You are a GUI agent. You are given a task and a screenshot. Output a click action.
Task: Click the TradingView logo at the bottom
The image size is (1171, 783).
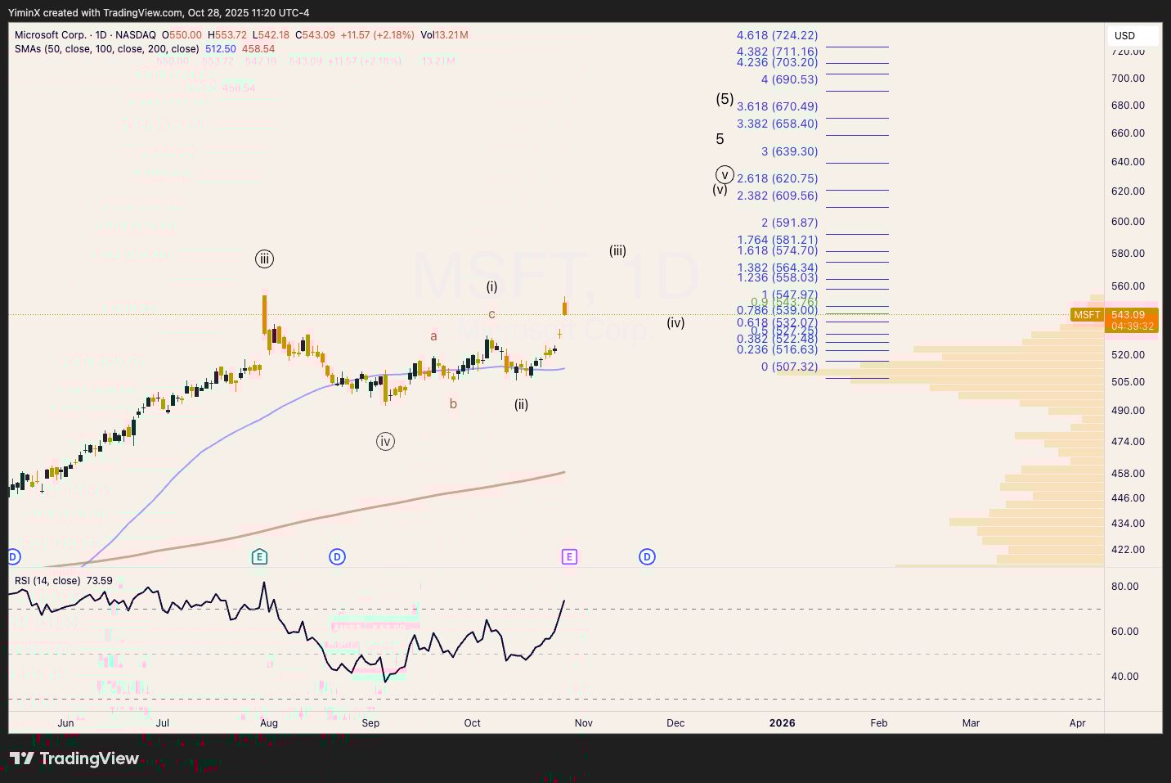click(74, 759)
